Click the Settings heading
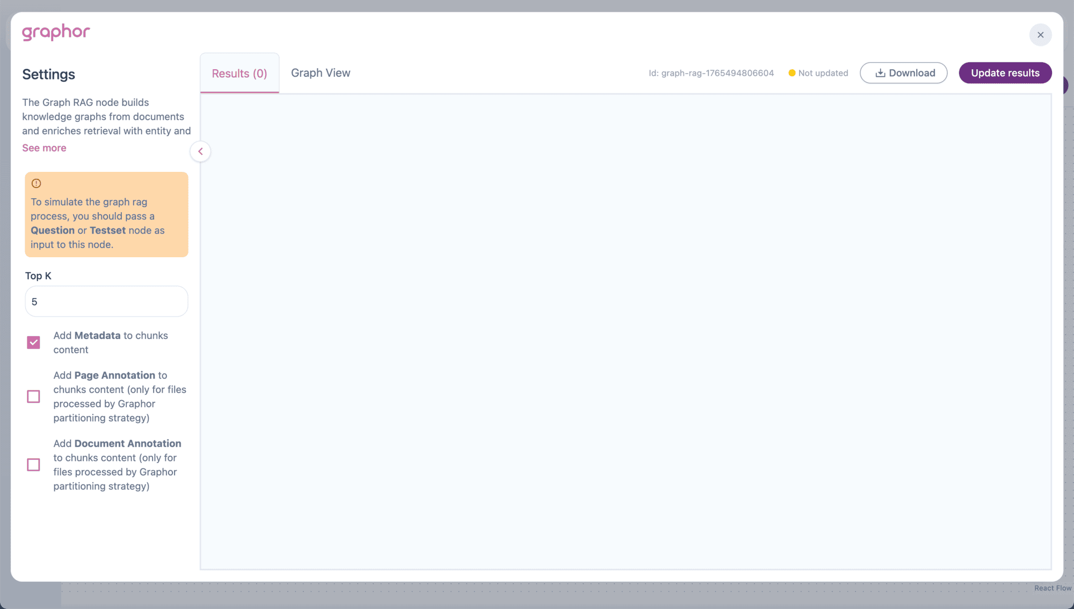 click(48, 74)
